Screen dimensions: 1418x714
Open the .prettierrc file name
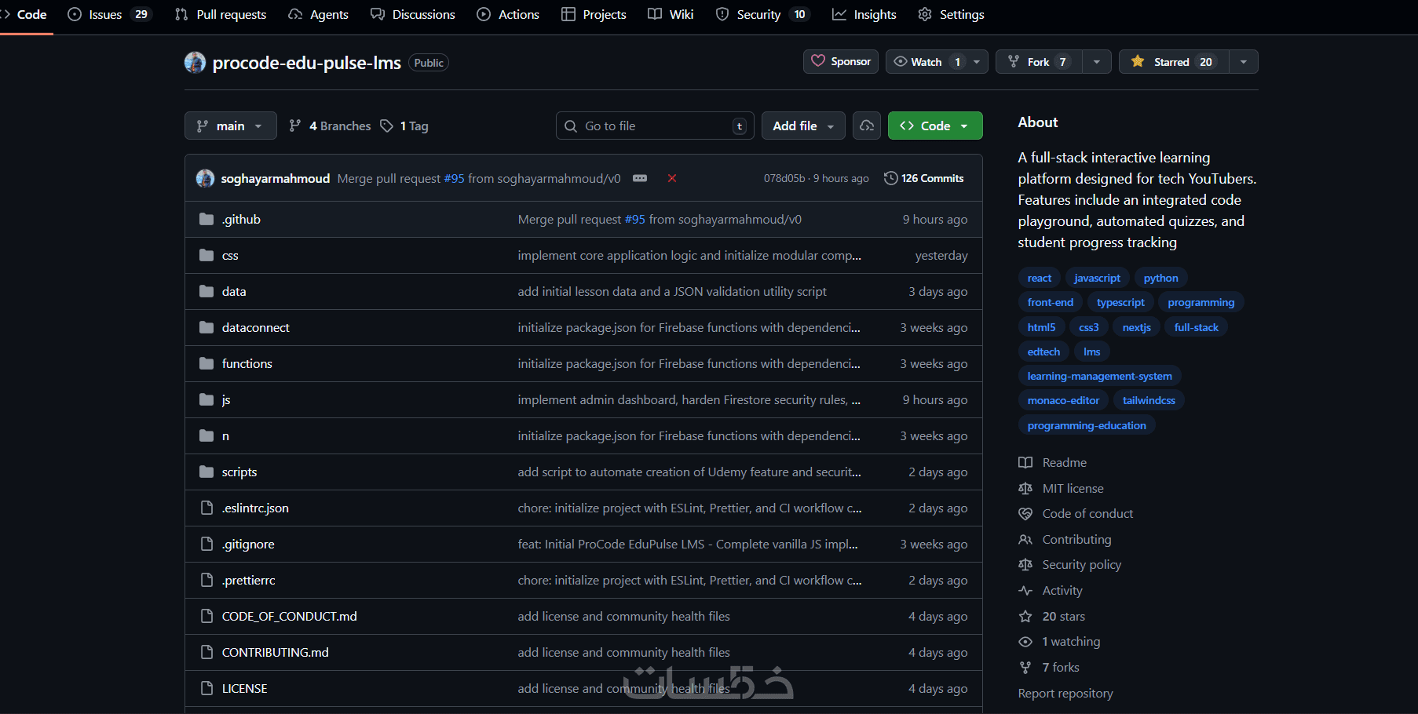(249, 580)
